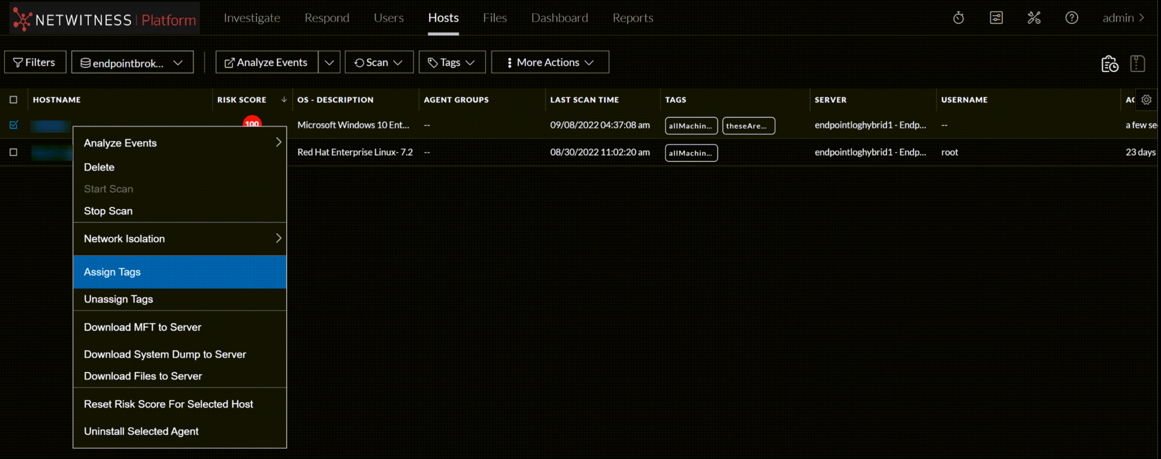Image resolution: width=1161 pixels, height=459 pixels.
Task: Click scan time 08/30/2022 11:02:20 am
Action: pos(600,152)
